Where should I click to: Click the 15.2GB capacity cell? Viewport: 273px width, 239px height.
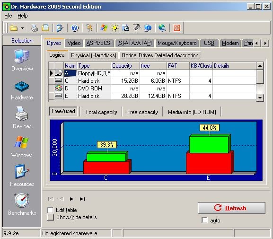click(125, 80)
